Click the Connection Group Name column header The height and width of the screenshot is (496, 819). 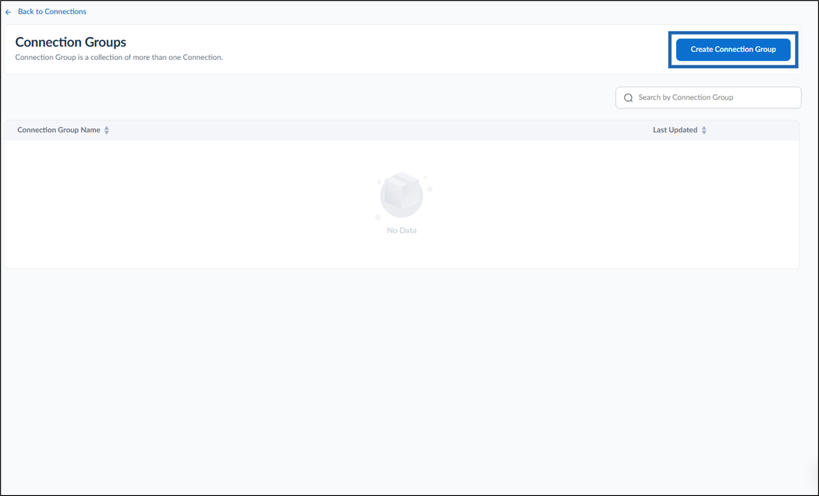pos(59,130)
